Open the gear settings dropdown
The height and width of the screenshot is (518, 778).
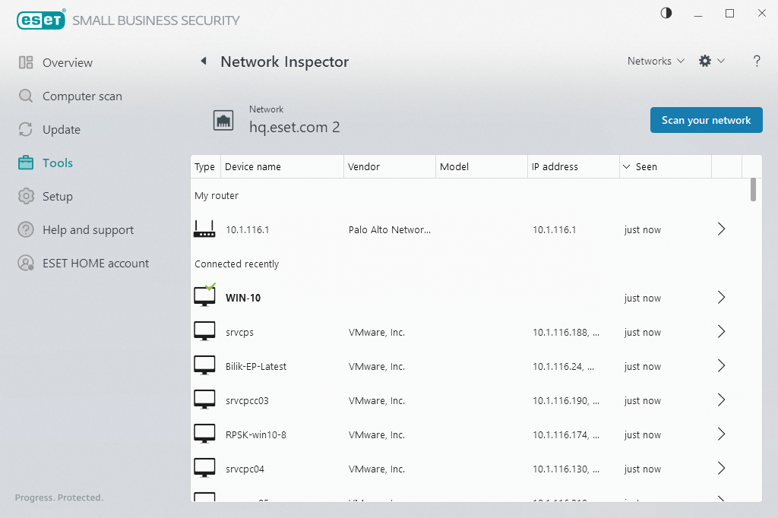[x=711, y=62]
